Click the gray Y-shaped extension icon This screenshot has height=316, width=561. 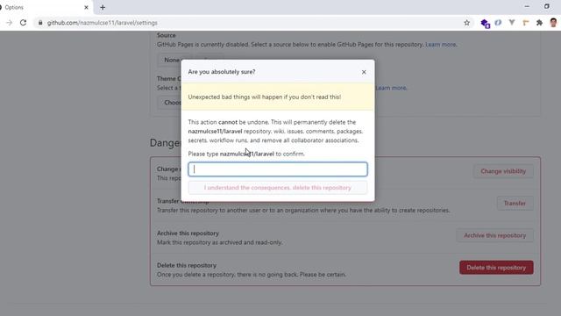pos(512,23)
